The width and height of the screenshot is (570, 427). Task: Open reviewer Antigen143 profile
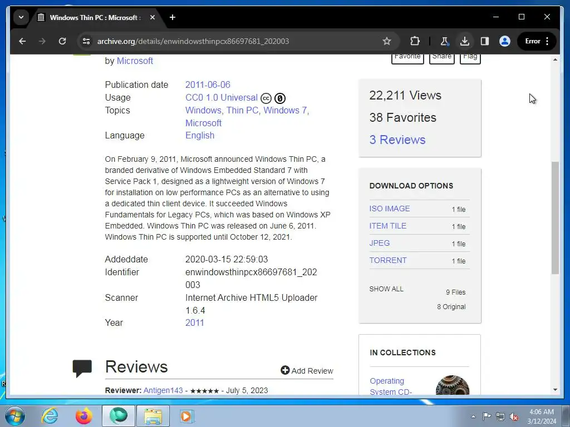[x=163, y=390]
